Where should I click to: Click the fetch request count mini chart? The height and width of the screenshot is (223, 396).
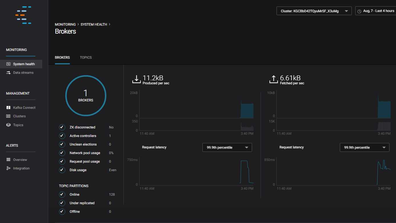click(334, 124)
